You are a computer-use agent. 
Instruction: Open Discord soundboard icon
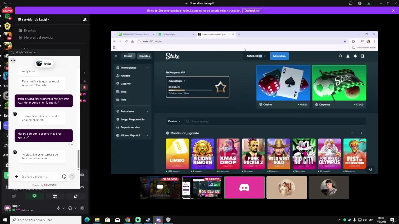click(x=75, y=196)
